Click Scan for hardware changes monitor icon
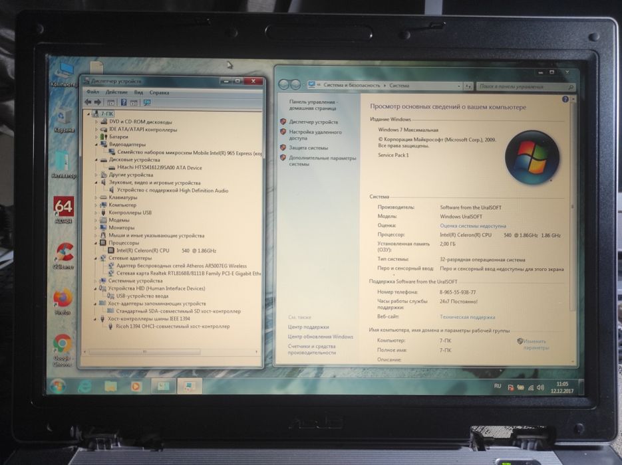 (x=147, y=102)
